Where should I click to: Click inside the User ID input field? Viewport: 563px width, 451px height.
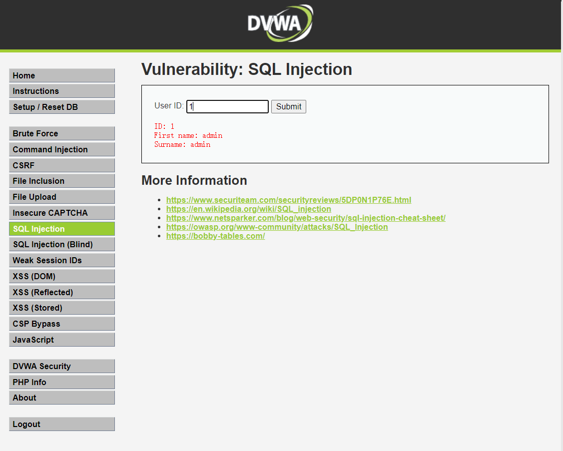point(227,106)
